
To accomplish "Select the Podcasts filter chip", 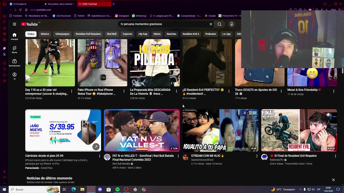I will point(211,34).
